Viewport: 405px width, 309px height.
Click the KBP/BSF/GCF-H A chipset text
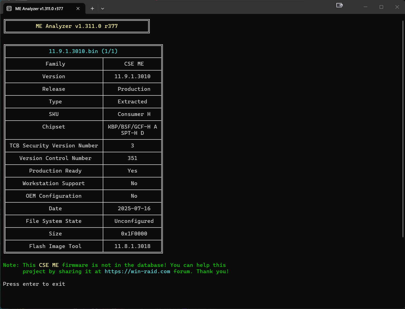132,127
